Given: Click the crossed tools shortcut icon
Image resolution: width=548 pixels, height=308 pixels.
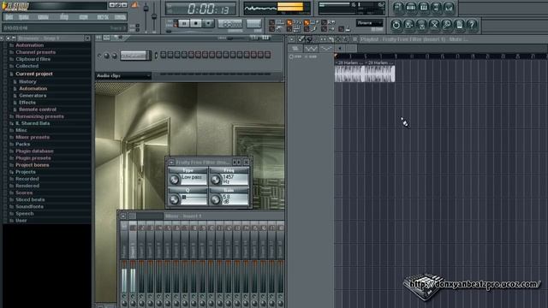Looking at the screenshot, I should [x=434, y=25].
